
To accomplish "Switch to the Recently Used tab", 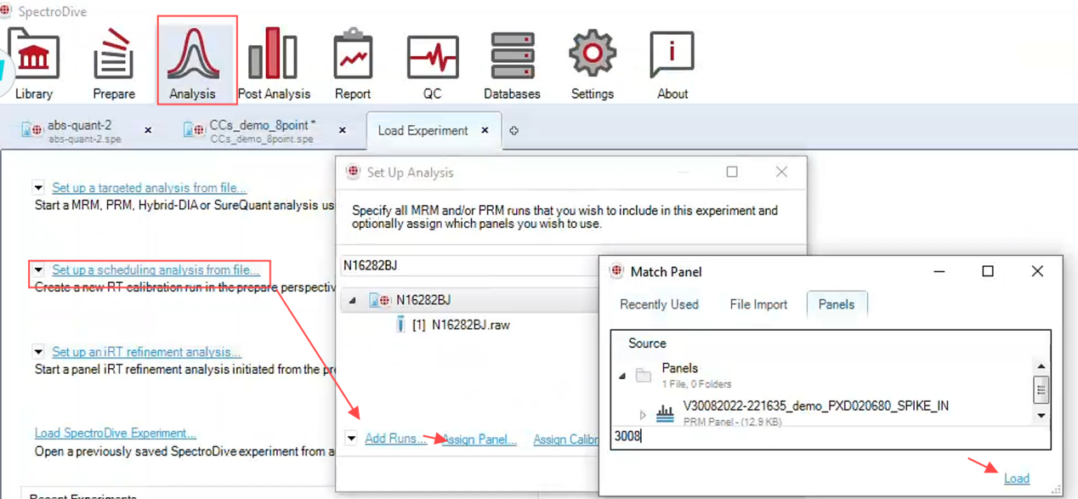I will pyautogui.click(x=659, y=304).
